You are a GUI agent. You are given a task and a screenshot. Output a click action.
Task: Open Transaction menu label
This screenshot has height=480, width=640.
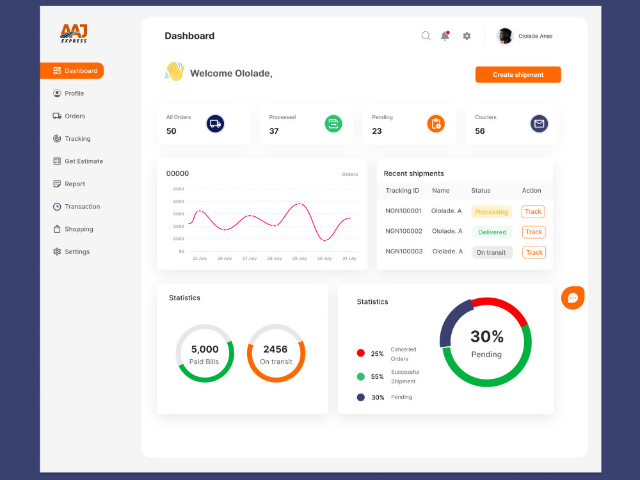pos(82,207)
